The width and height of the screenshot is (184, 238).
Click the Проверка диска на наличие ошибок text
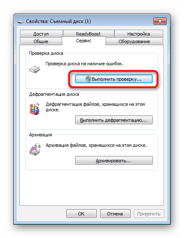(x=85, y=64)
